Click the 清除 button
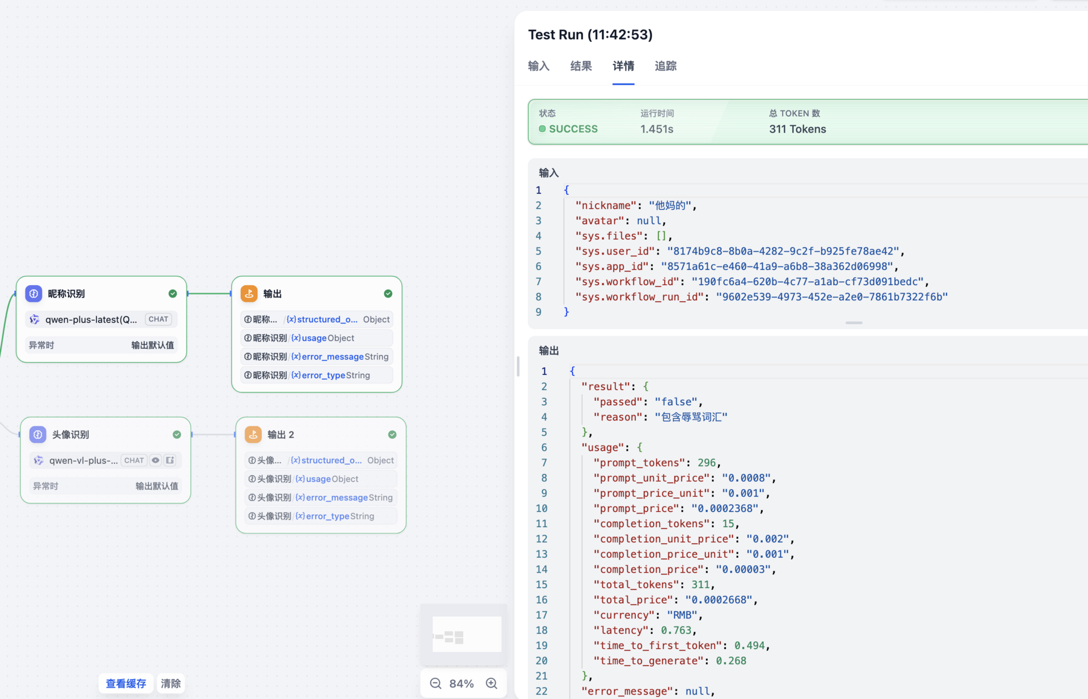This screenshot has height=699, width=1088. 171,683
